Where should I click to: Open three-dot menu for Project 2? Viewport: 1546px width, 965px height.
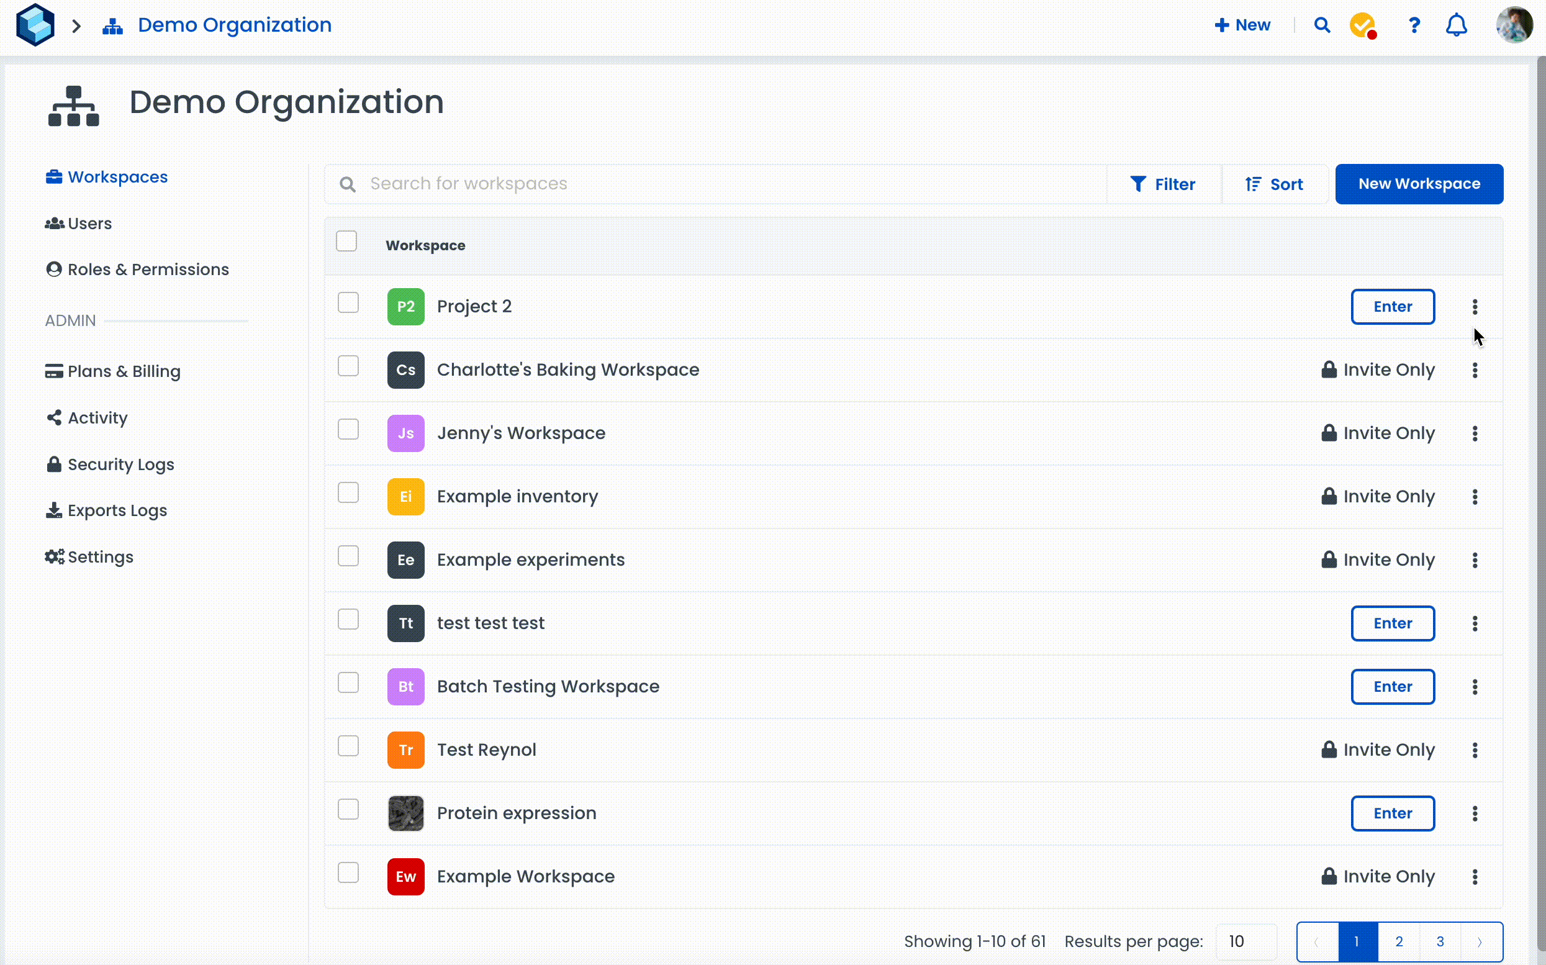(1475, 307)
